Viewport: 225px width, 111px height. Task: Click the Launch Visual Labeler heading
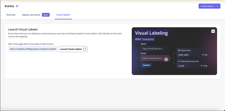coord(23,30)
